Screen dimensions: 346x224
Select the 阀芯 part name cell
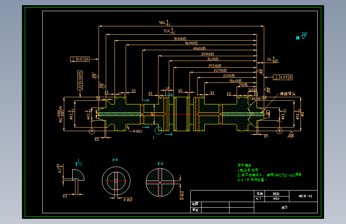click(286, 208)
